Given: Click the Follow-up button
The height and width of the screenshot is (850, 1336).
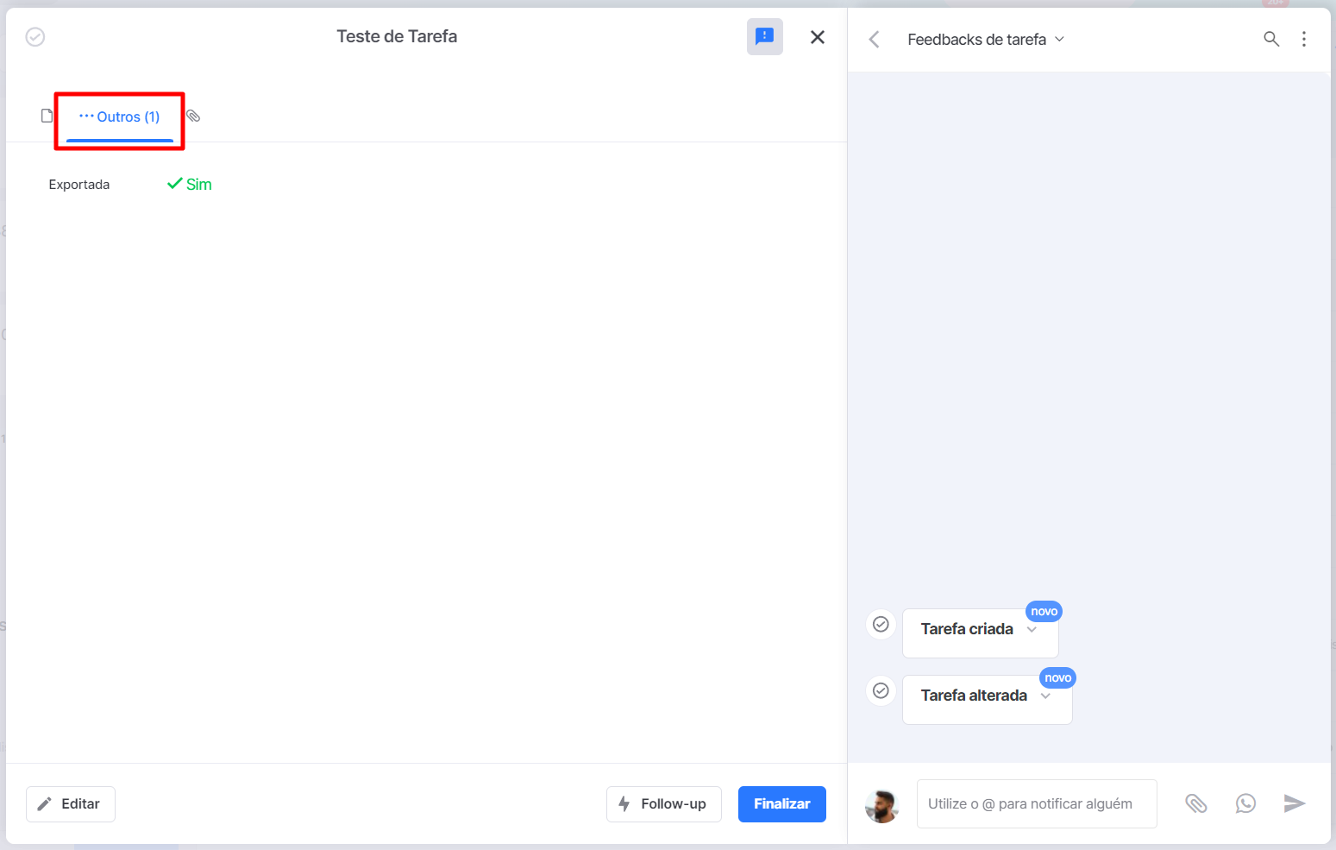Looking at the screenshot, I should tap(664, 804).
